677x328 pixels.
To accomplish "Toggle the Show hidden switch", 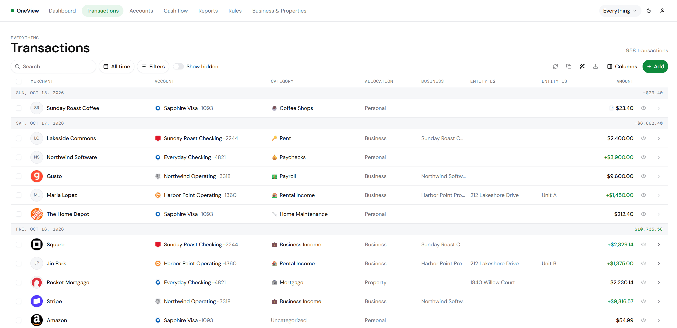I will [x=178, y=66].
